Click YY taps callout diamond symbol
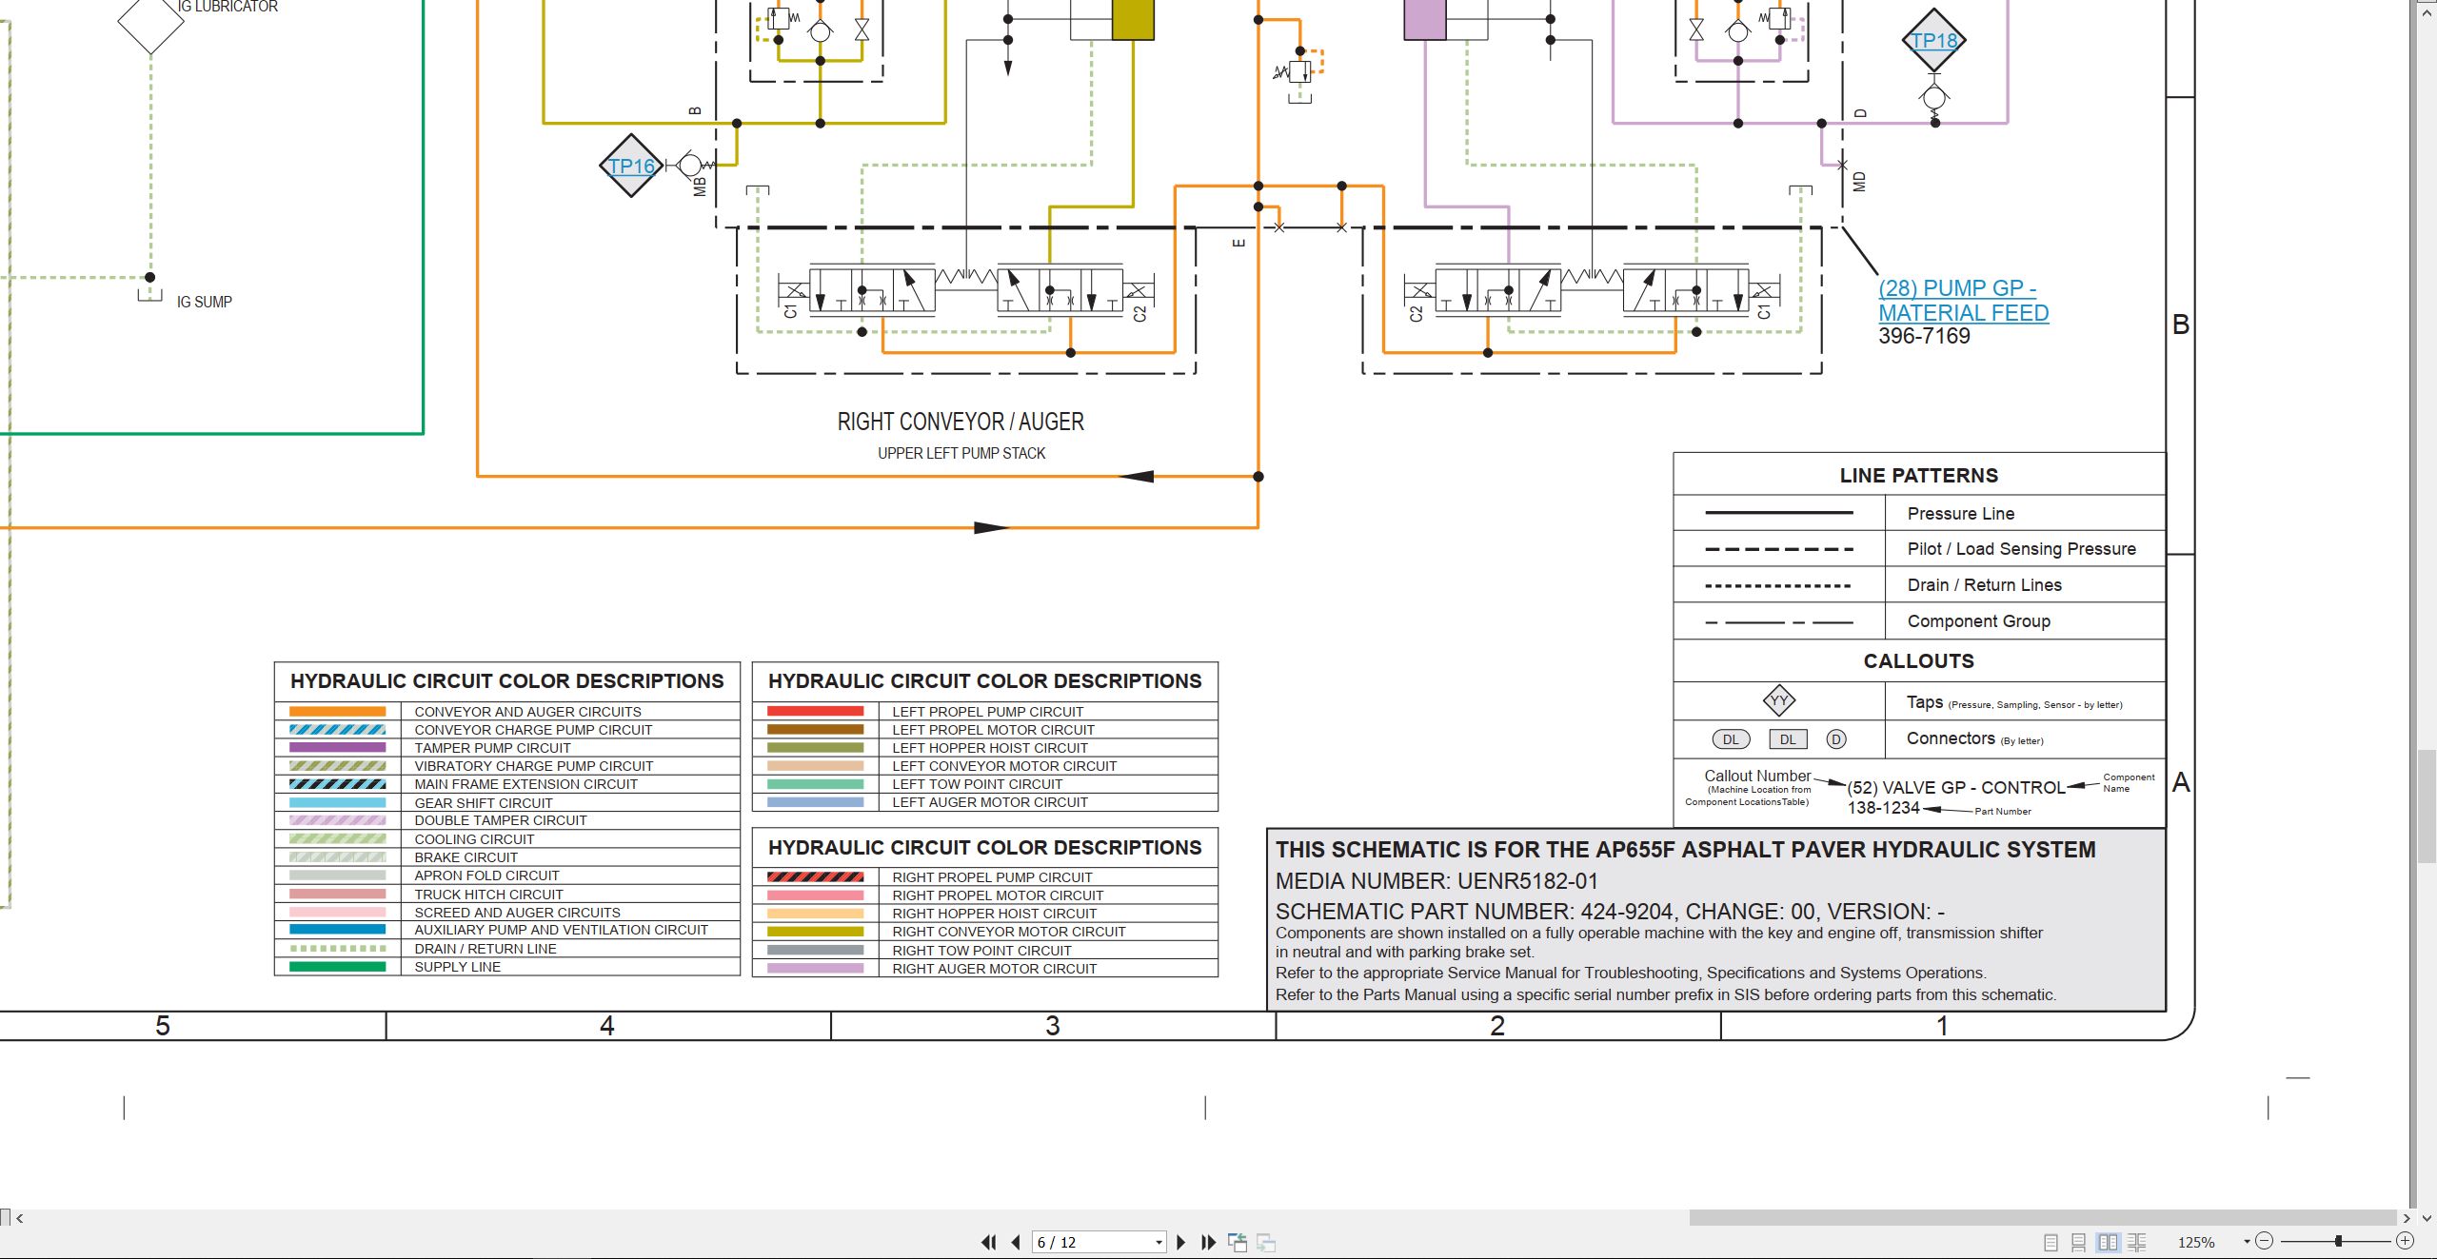 (1779, 701)
